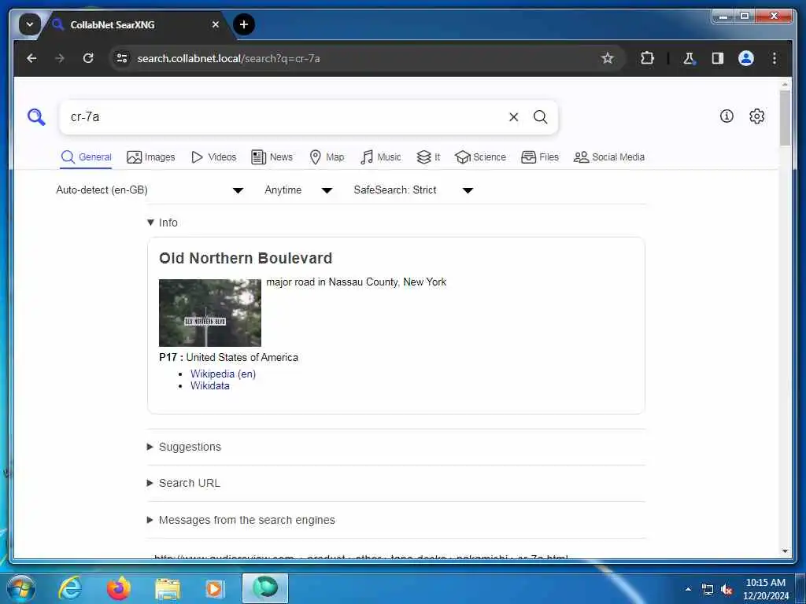Switch to the Images category
Screen dimensions: 806x604
(151, 157)
